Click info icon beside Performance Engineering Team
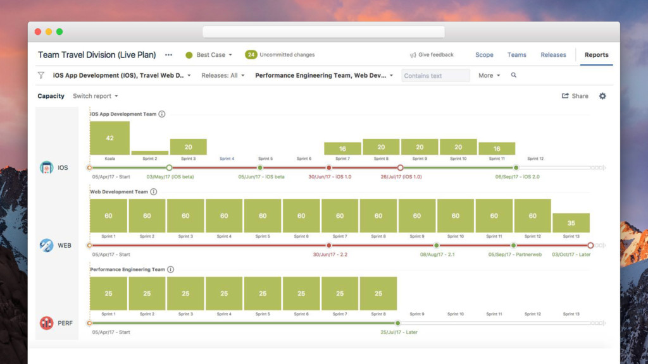The height and width of the screenshot is (364, 648). (x=171, y=269)
